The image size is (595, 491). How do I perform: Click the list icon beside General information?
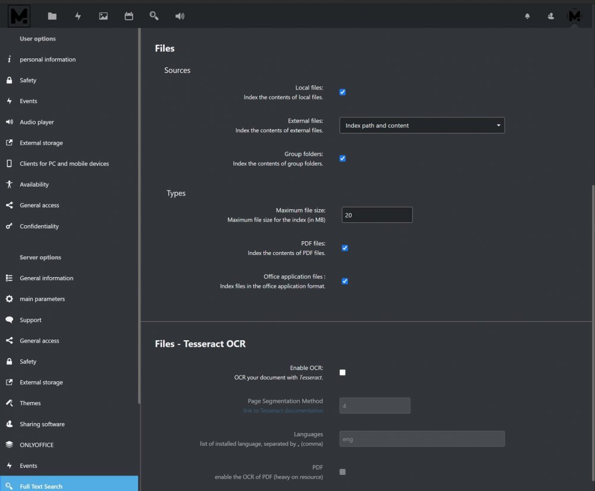[10, 278]
